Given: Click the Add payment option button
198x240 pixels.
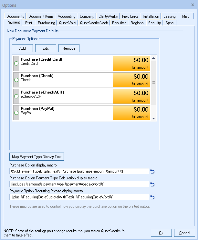Looking at the screenshot, I should 22,48.
